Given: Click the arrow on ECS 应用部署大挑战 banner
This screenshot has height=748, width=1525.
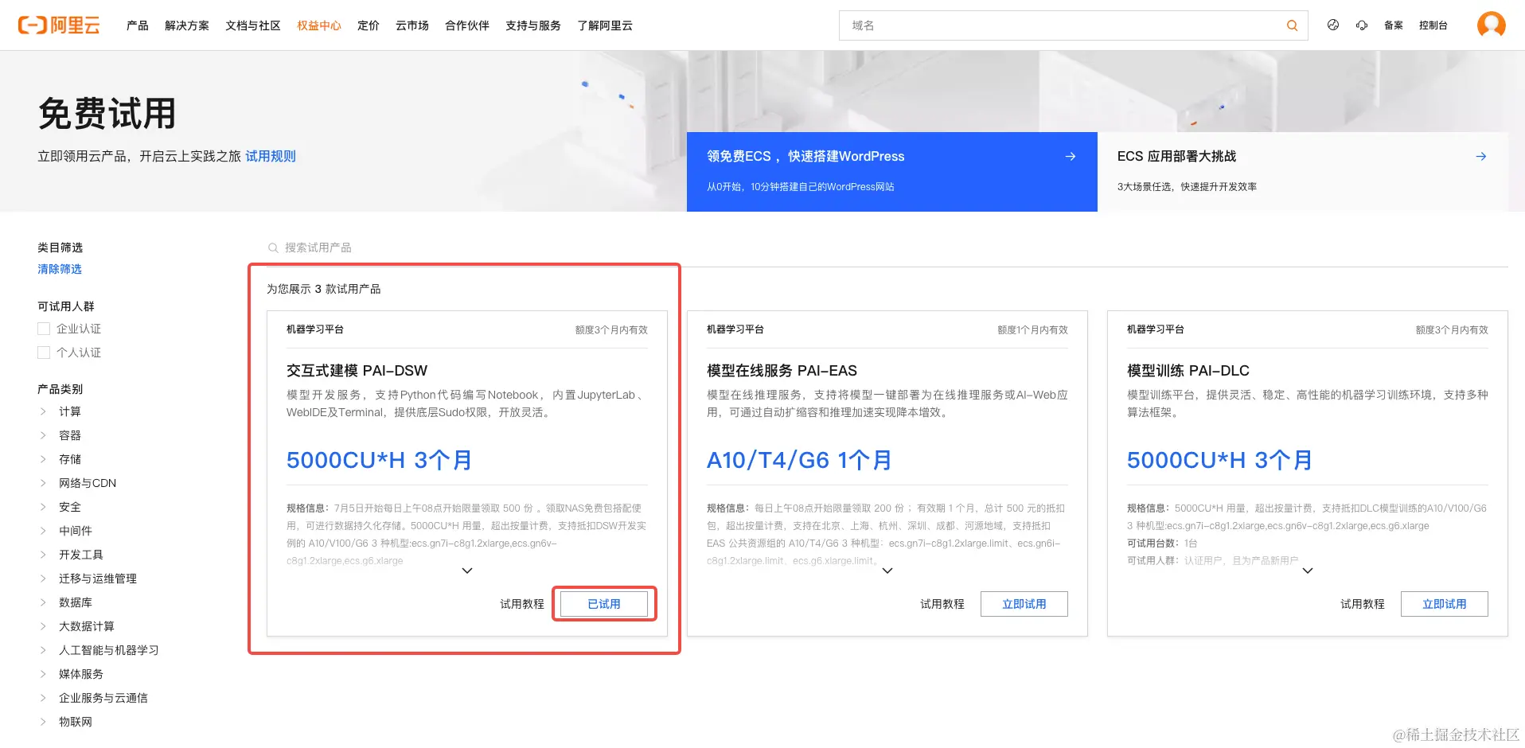Looking at the screenshot, I should (x=1481, y=157).
